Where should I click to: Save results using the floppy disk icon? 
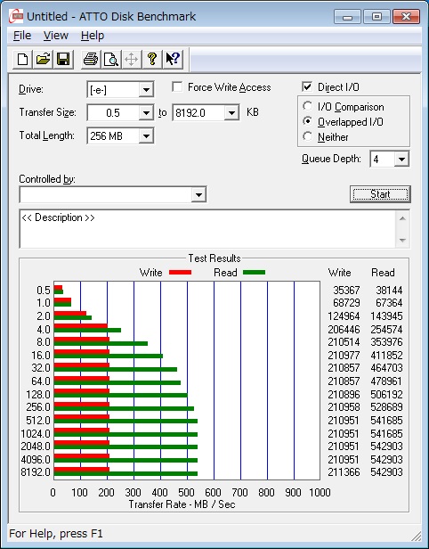pyautogui.click(x=63, y=59)
